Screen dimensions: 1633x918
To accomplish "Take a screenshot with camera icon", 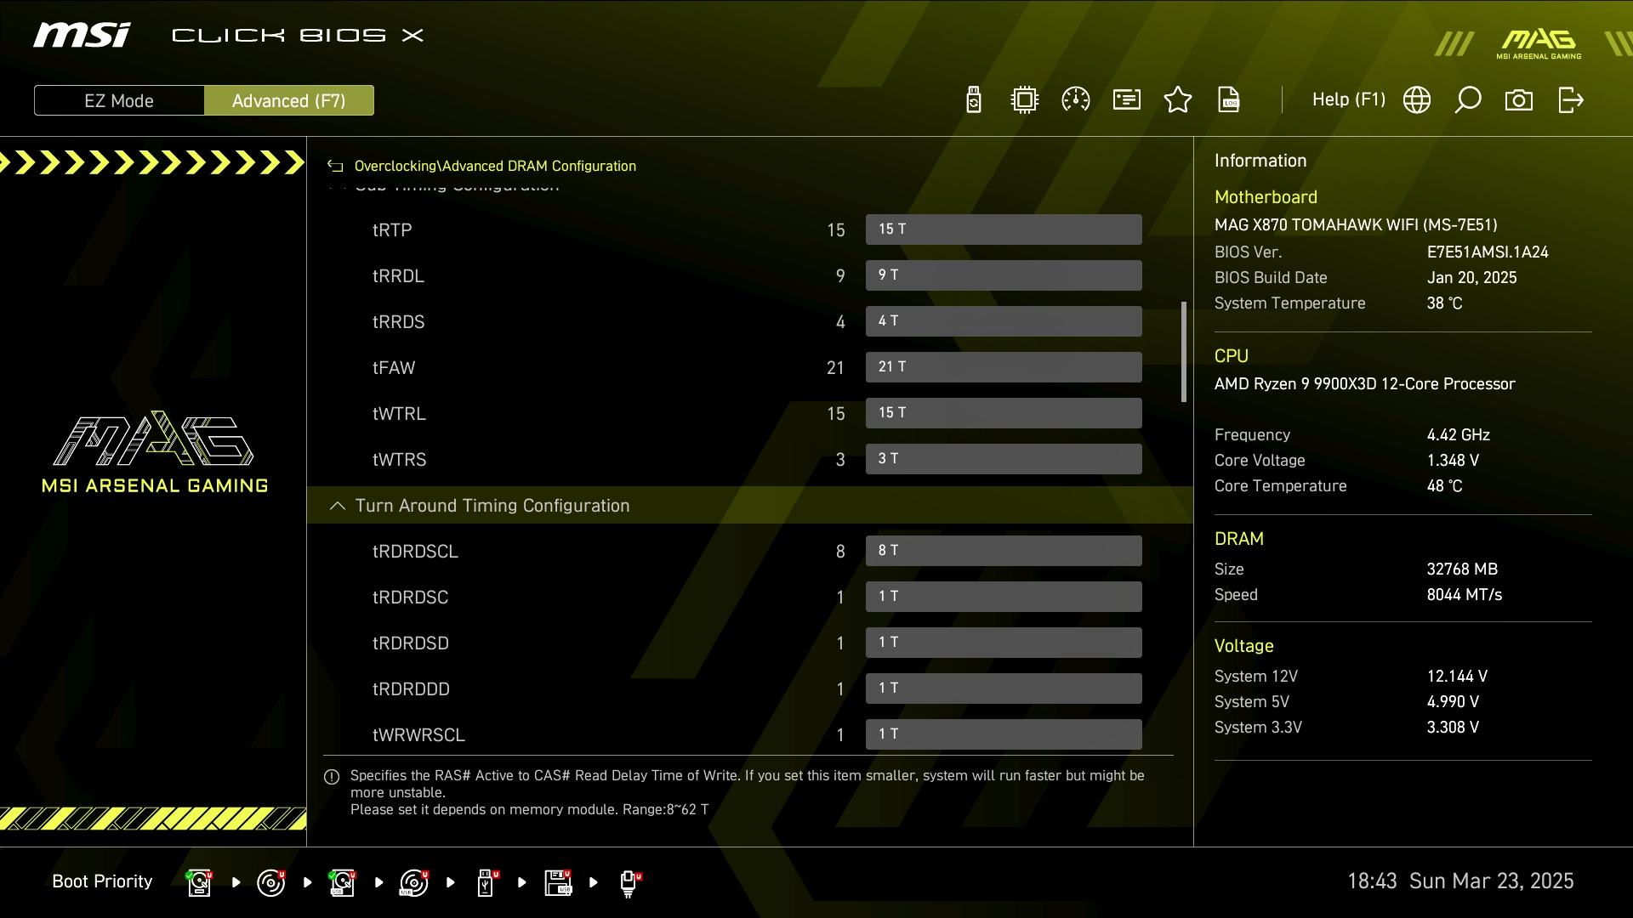I will 1519,100.
